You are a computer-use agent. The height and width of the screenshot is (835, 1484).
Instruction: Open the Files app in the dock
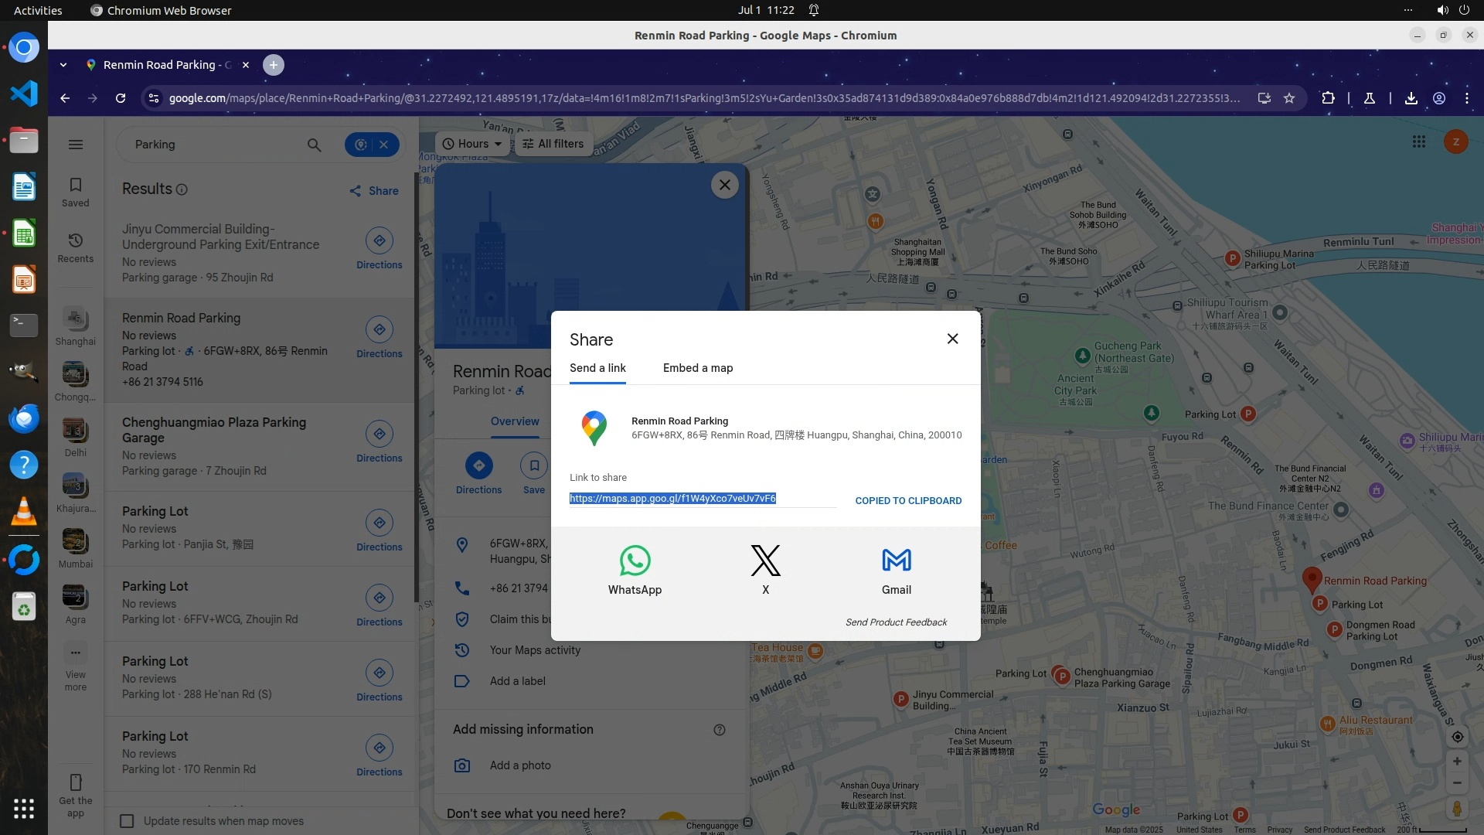click(x=23, y=141)
